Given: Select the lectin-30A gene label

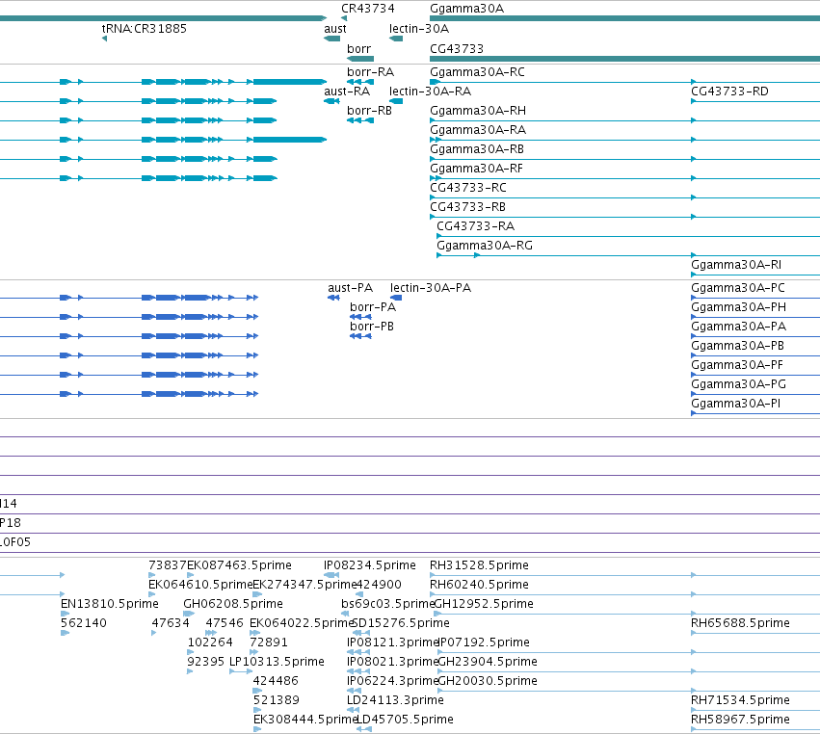Looking at the screenshot, I should [x=419, y=29].
